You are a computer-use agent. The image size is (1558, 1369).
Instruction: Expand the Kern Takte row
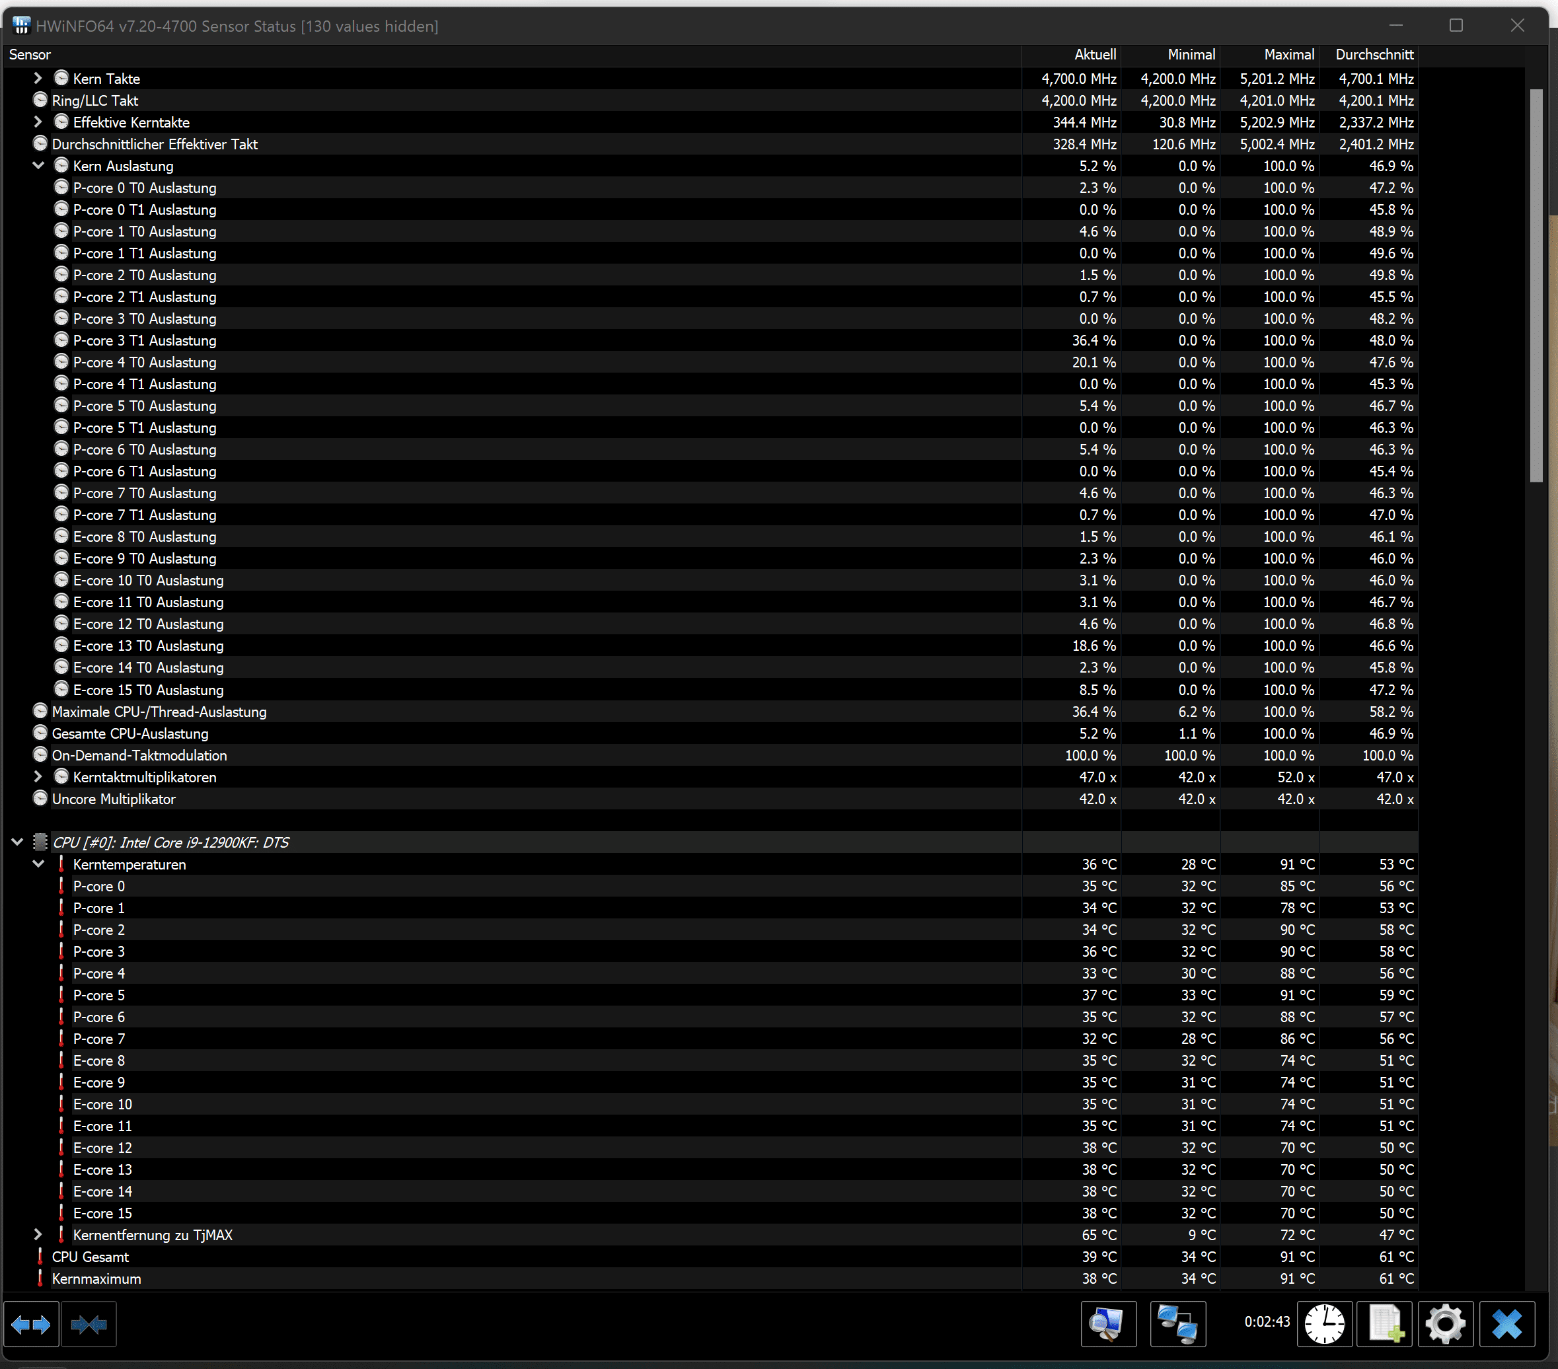point(38,79)
